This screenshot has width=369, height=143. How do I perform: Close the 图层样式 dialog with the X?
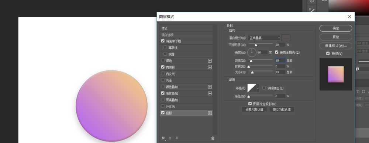pos(349,17)
